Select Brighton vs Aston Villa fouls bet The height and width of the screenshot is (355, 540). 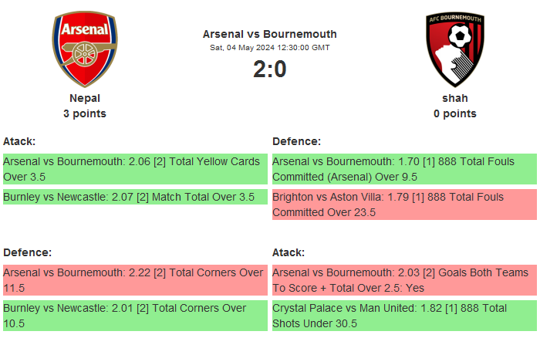(403, 205)
